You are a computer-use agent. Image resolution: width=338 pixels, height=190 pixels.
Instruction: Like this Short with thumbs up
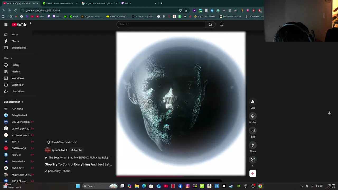pos(253,102)
